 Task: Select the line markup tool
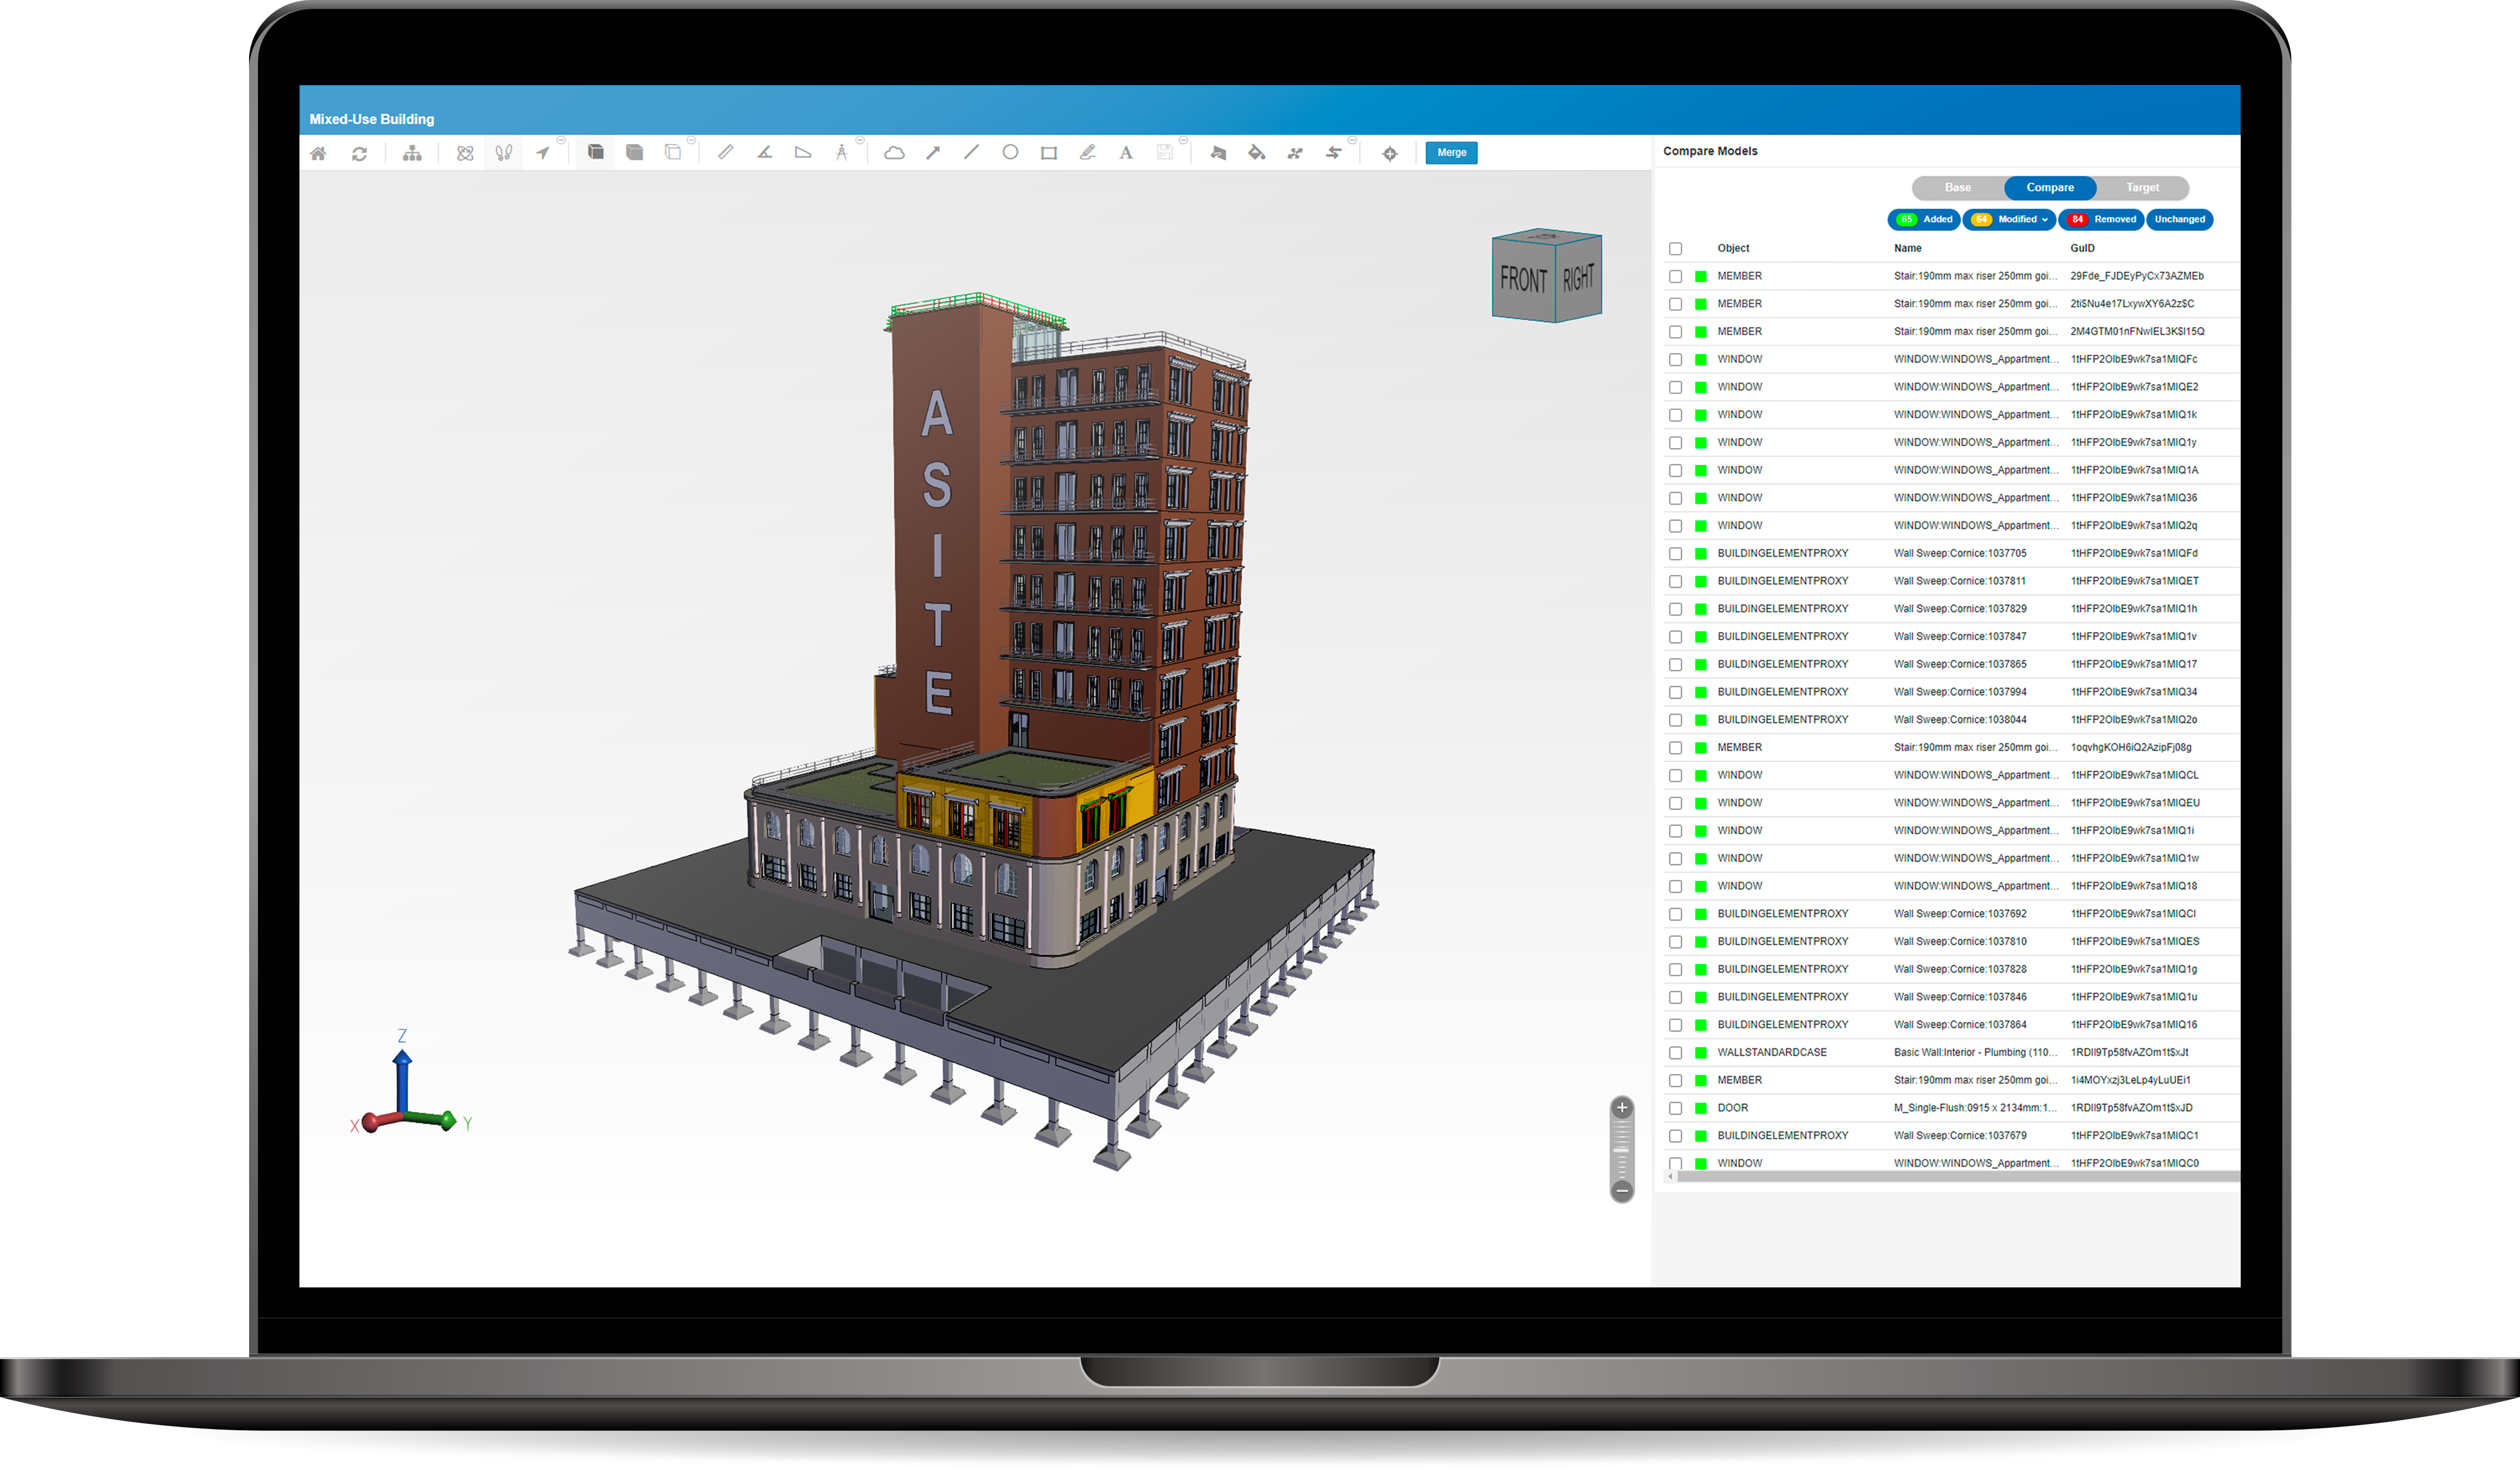click(971, 153)
